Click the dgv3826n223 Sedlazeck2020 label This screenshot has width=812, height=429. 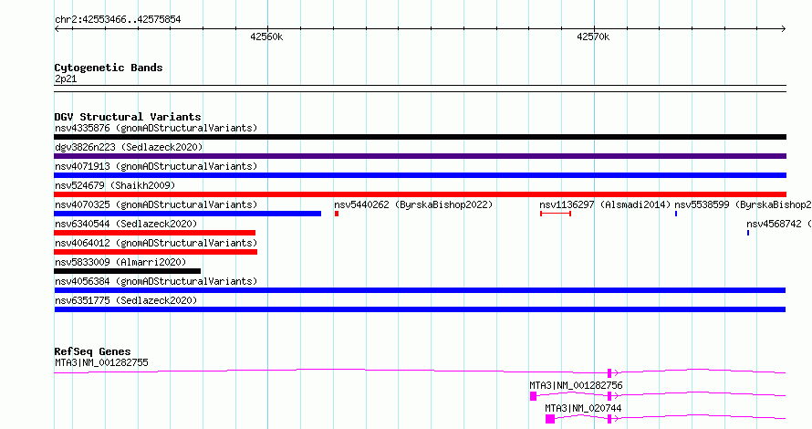click(x=129, y=147)
